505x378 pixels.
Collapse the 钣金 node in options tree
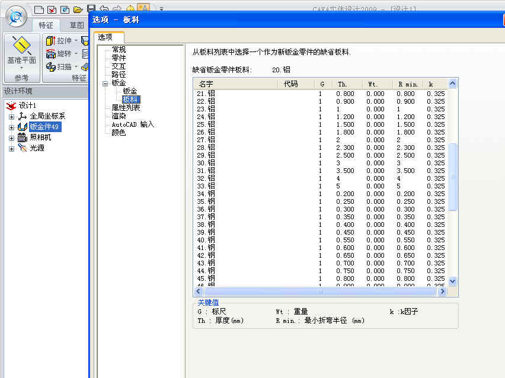106,84
